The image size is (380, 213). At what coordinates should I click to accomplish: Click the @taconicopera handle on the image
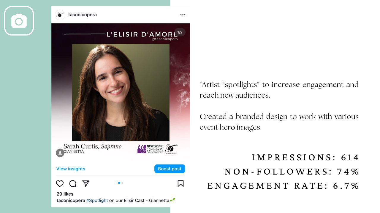point(164,39)
